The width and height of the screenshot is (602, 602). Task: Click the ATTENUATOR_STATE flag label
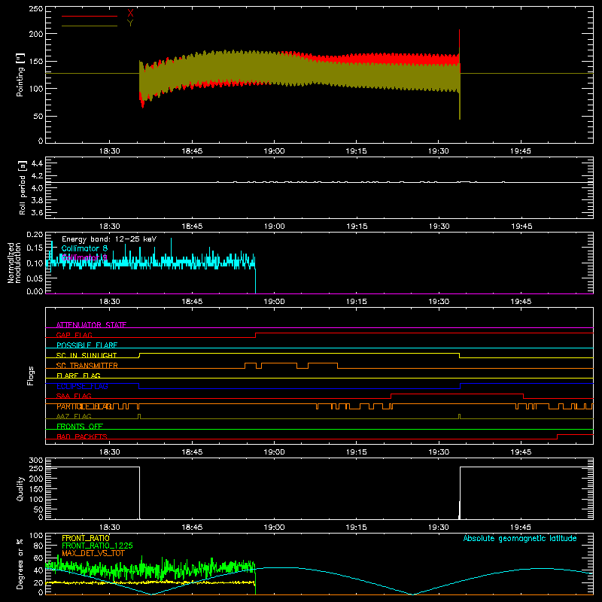(91, 325)
